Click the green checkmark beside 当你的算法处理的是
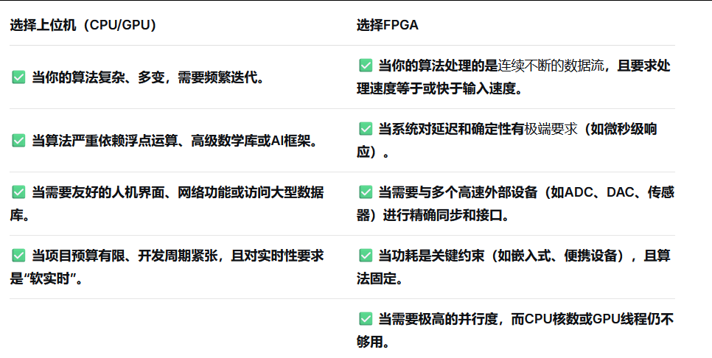 pos(366,66)
